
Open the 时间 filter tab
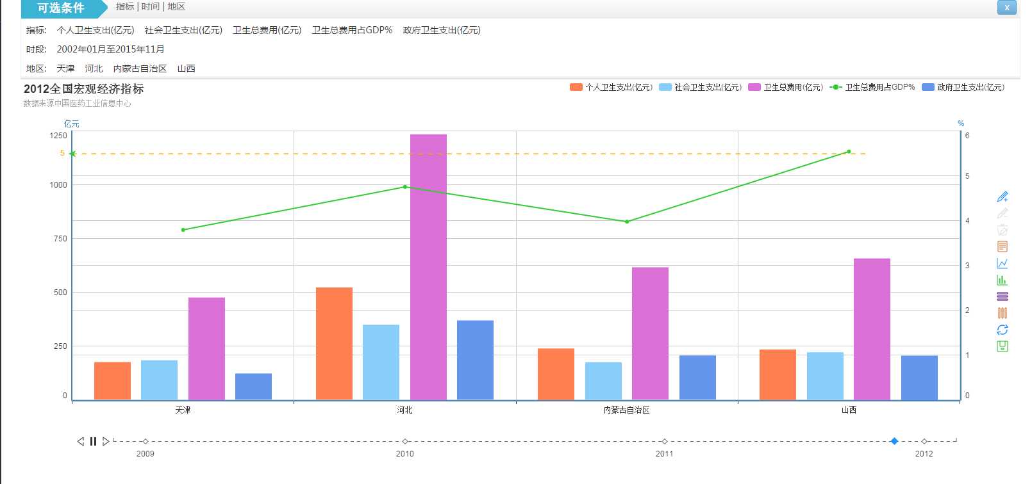tap(151, 6)
